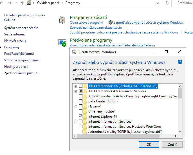Toggle .NET Framework 4.8 Advanced Services checkbox
Screen dimensions: 193x155
[81, 91]
